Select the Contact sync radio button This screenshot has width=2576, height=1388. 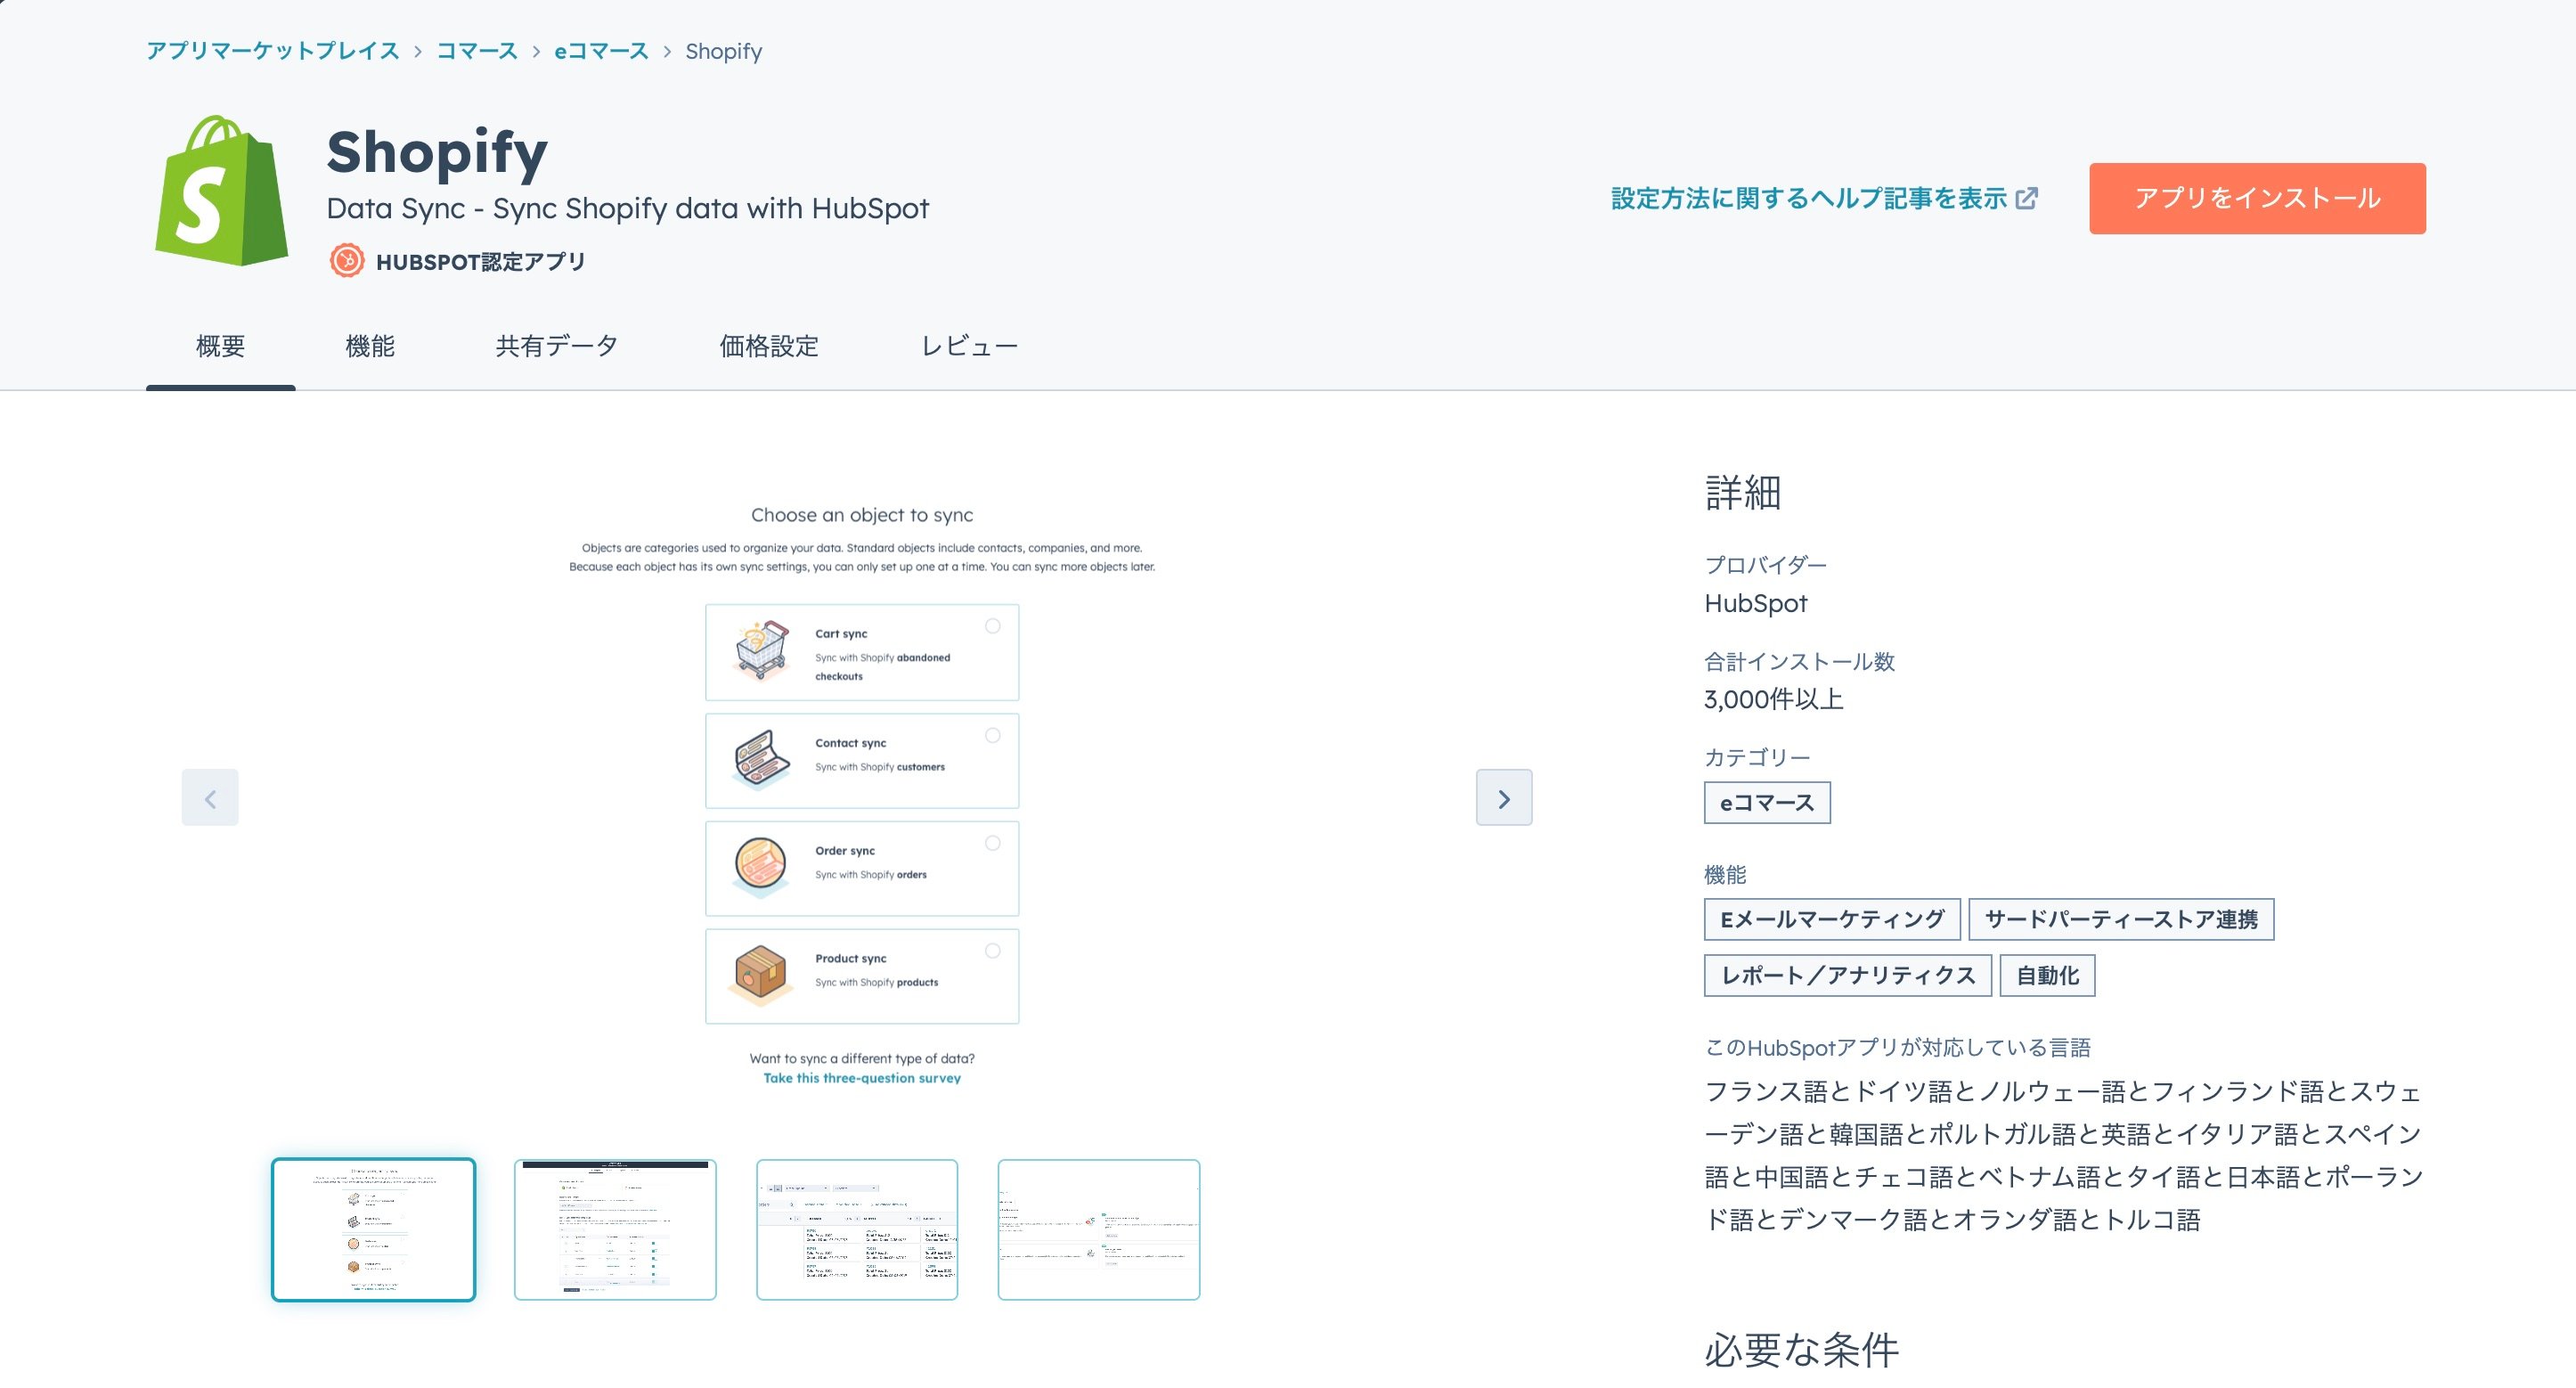[992, 735]
